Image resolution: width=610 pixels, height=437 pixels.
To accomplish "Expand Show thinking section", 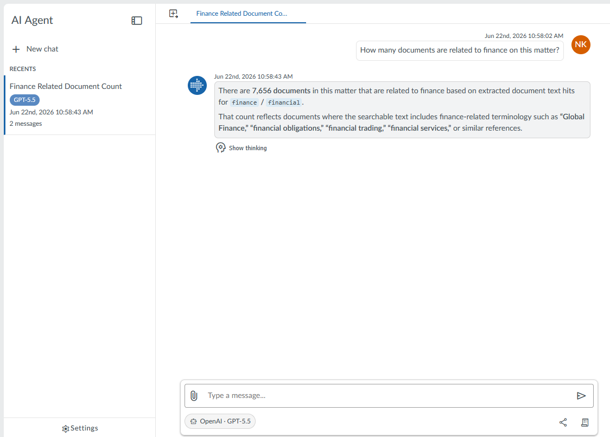I will [x=242, y=147].
